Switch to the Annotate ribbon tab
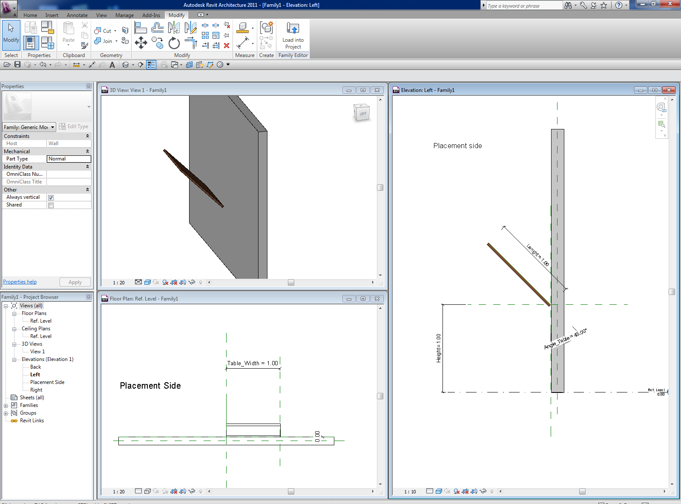Screen dimensions: 681x504 [77, 15]
